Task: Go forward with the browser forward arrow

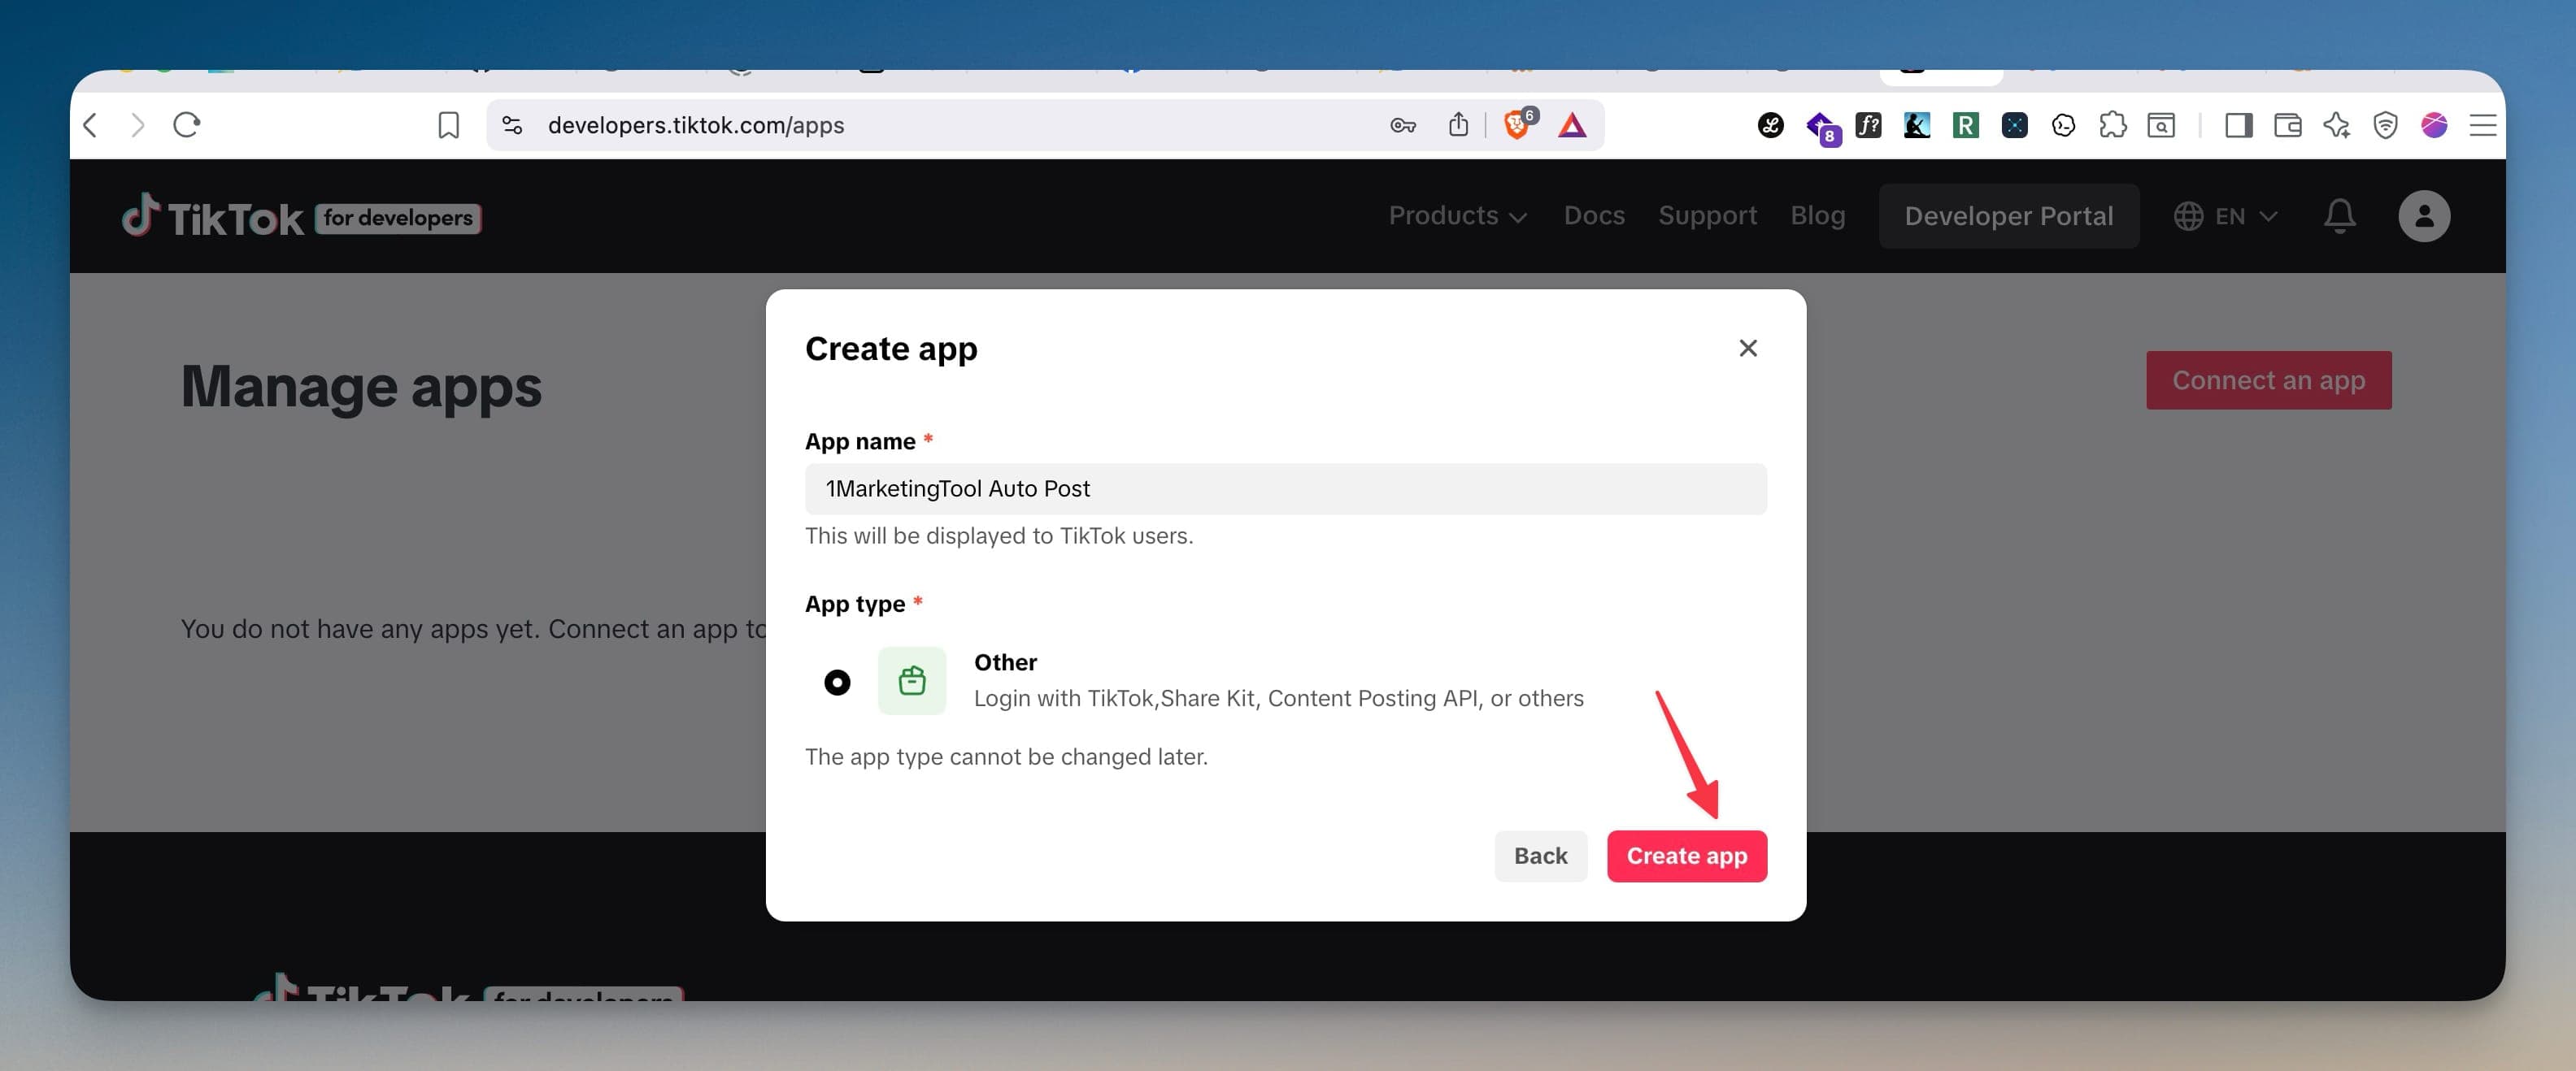Action: pyautogui.click(x=138, y=125)
